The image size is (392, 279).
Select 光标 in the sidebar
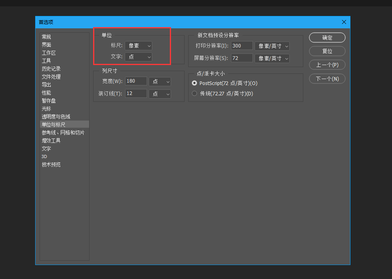click(x=46, y=109)
